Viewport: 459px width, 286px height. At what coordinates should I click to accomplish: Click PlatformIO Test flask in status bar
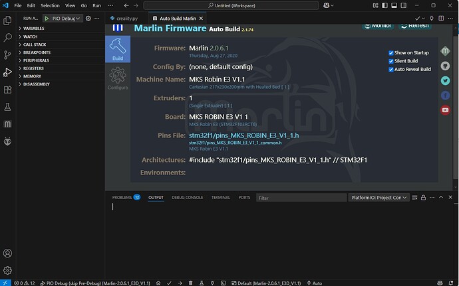(202, 283)
